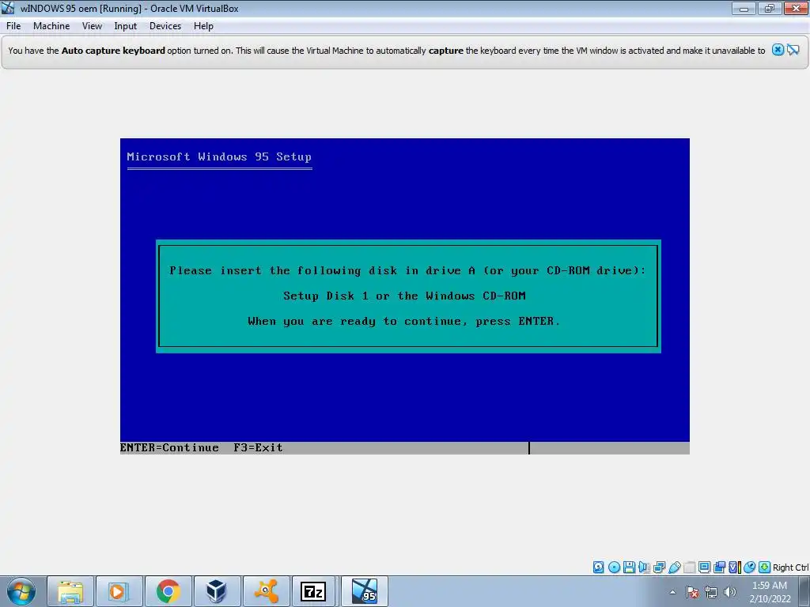Open the Windows Start menu
This screenshot has width=810, height=607.
point(21,591)
